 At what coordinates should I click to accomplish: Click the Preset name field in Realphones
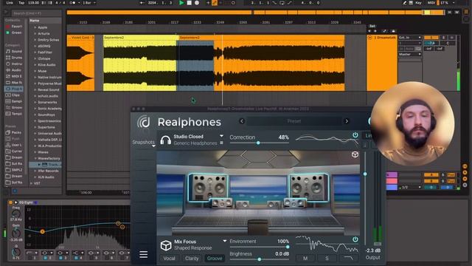pos(294,121)
